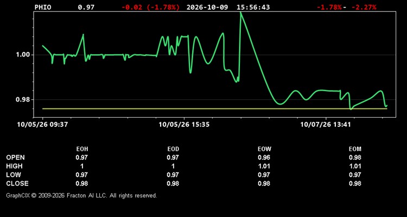Click the timestamp 15:56:43
Screen dimensions: 407x217
253,7
